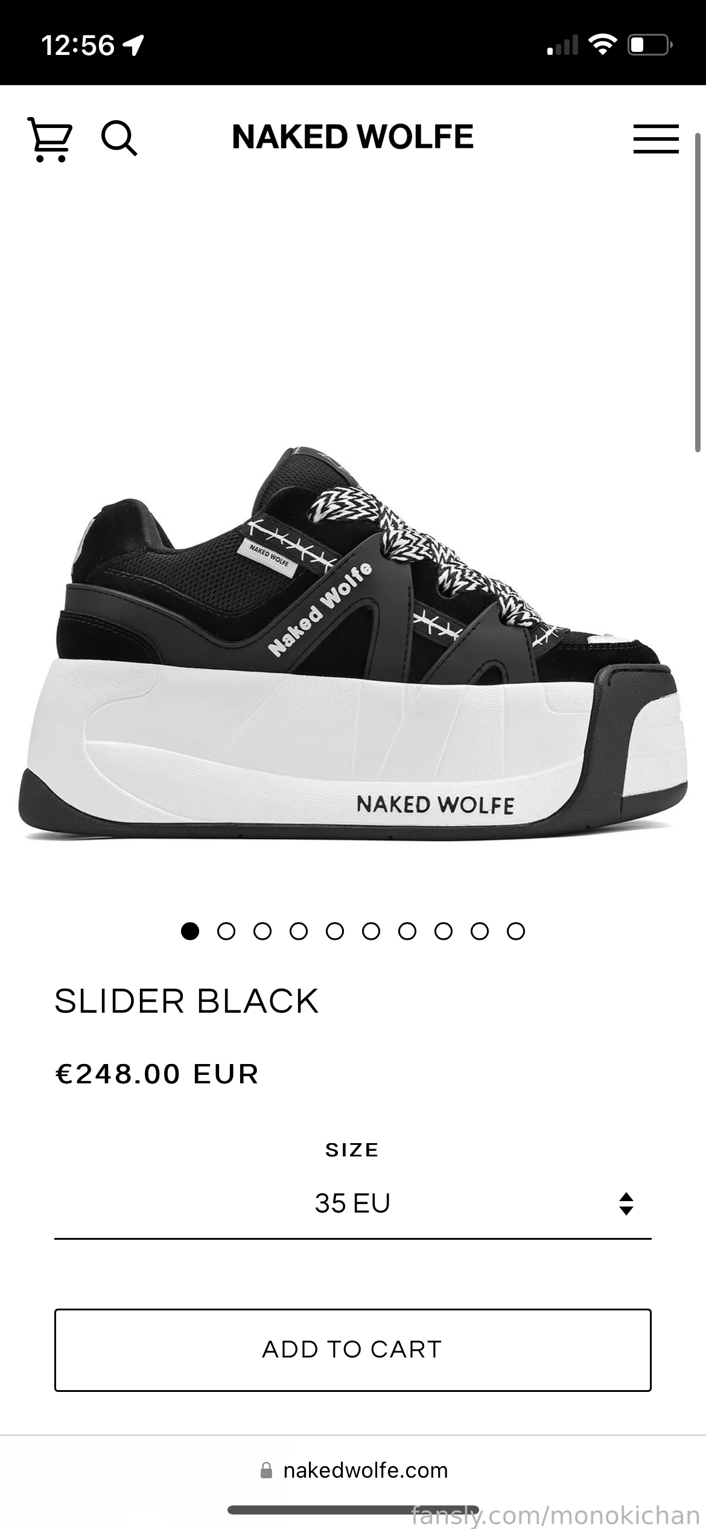
Task: Open the size dropdown showing 35 EU
Action: (353, 1204)
